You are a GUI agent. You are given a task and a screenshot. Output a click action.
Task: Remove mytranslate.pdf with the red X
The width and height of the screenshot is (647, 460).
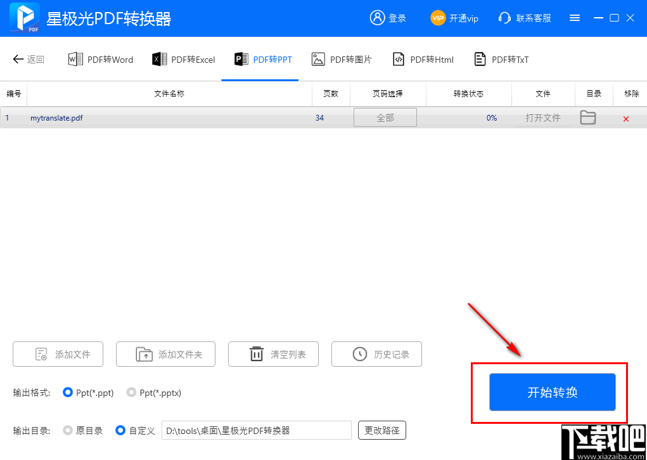point(626,118)
